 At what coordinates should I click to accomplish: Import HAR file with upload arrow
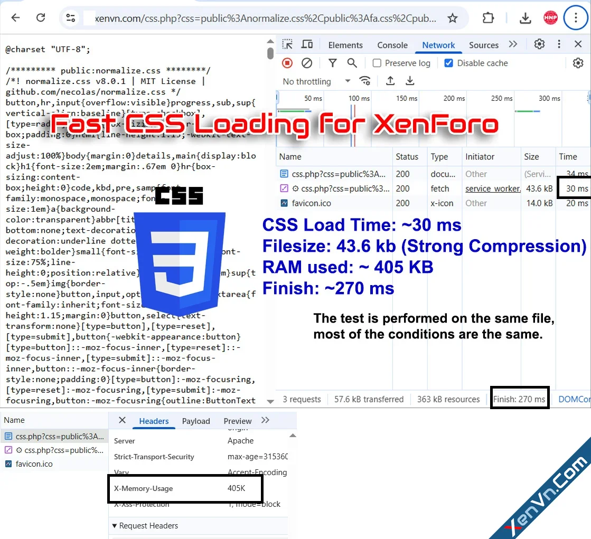[x=390, y=81]
